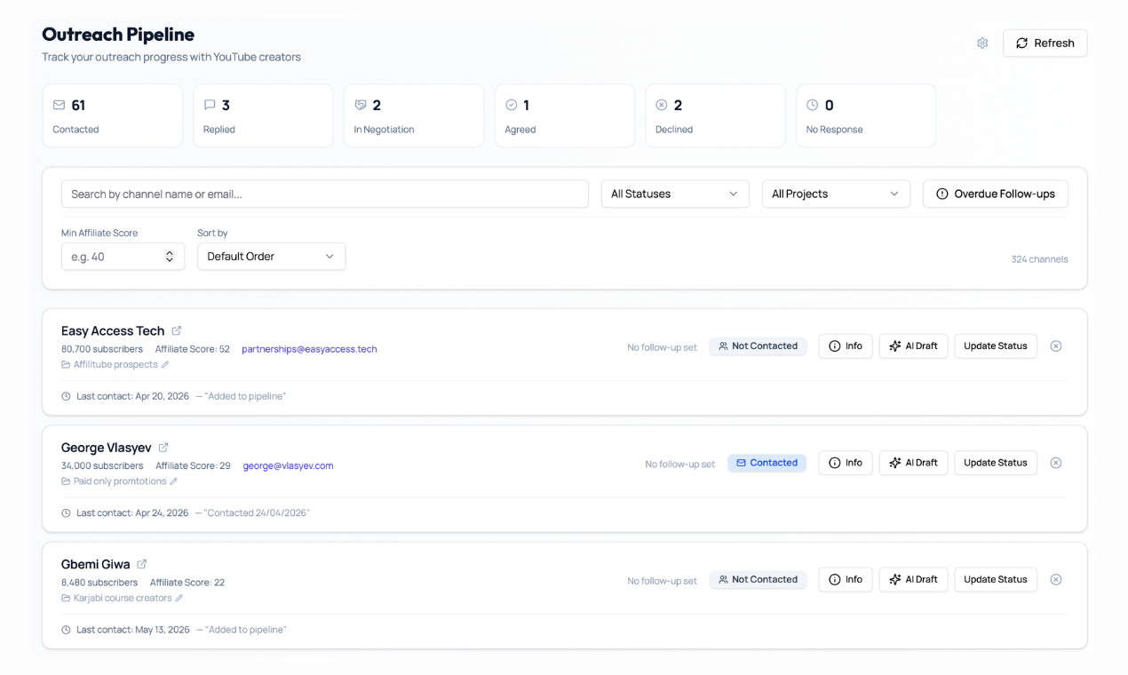Select the In Negotiation stat card
Image resolution: width=1128 pixels, height=675 pixels.
(x=414, y=115)
